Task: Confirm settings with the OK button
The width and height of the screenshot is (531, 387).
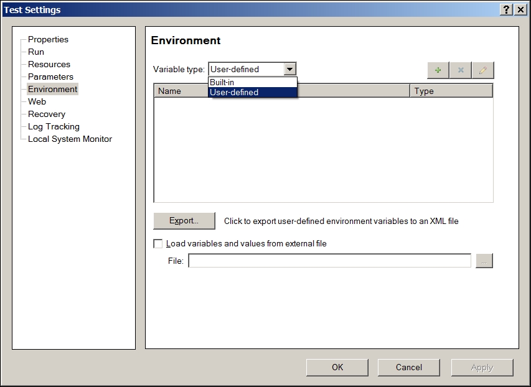Action: (337, 367)
